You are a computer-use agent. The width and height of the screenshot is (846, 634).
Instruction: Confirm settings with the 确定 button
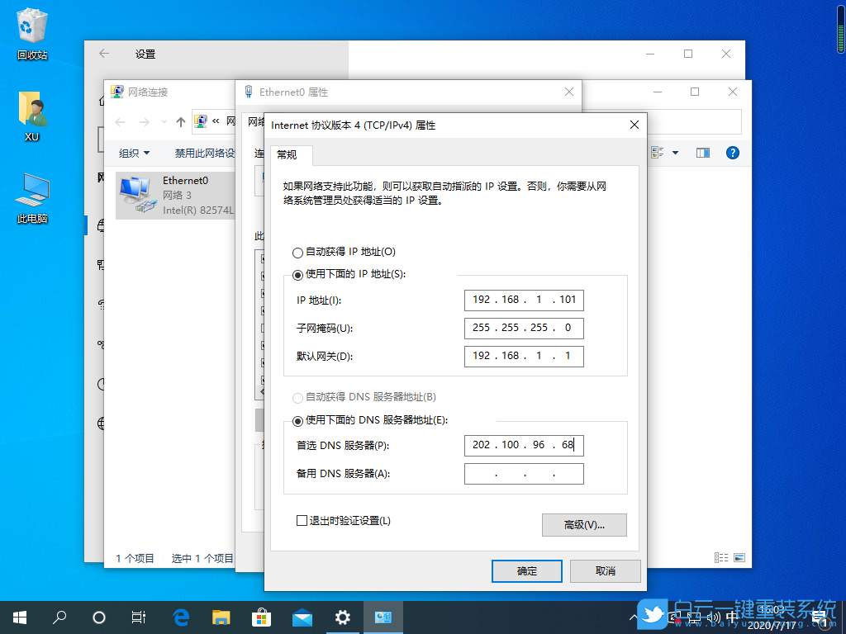pyautogui.click(x=526, y=570)
